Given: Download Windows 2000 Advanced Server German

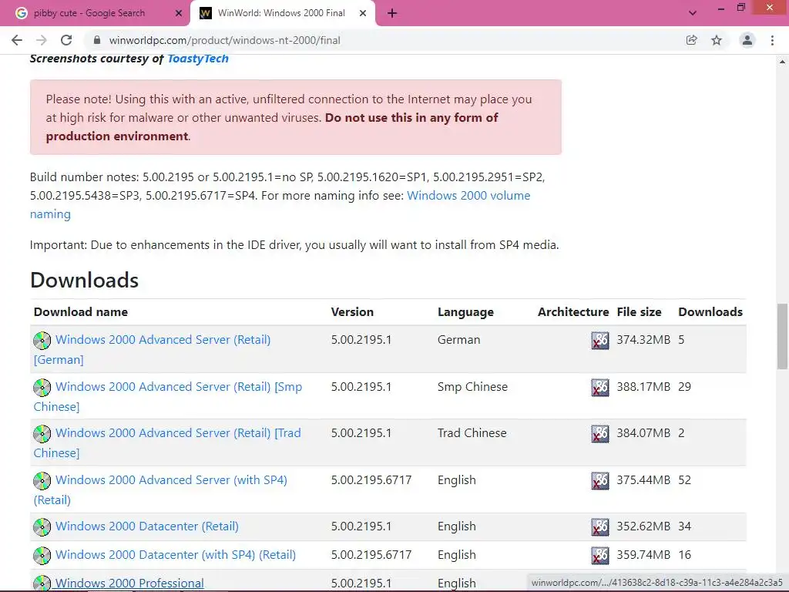Looking at the screenshot, I should (x=152, y=349).
